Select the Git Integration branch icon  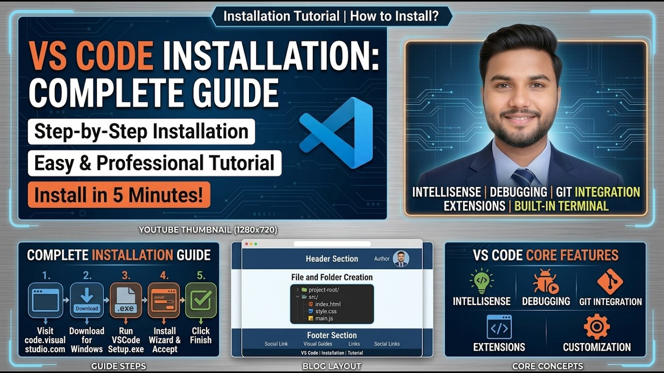click(610, 281)
